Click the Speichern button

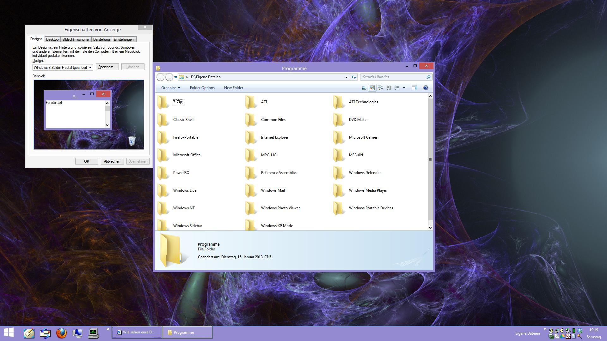107,67
